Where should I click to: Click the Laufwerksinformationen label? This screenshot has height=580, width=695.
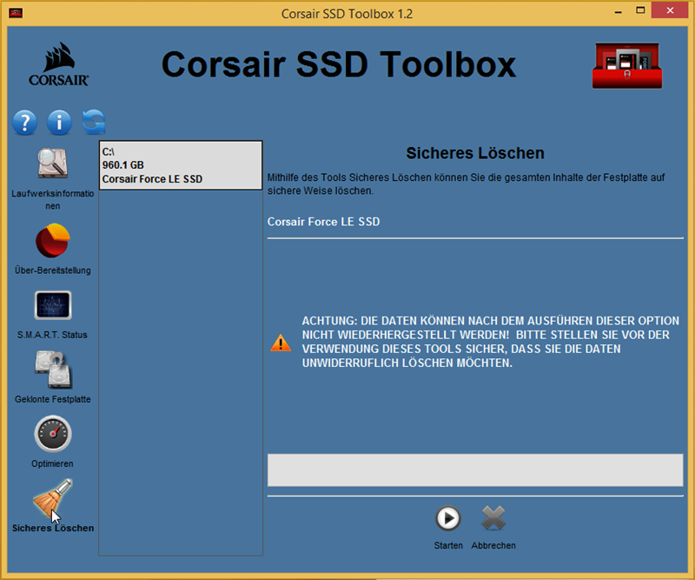[x=53, y=200]
